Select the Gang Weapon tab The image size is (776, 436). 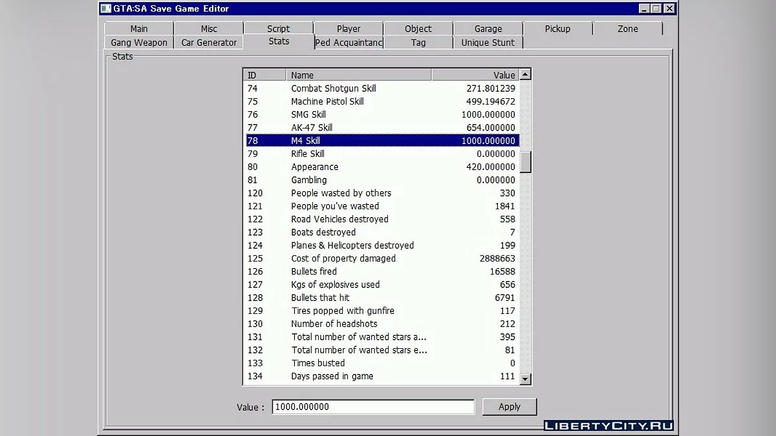click(139, 43)
